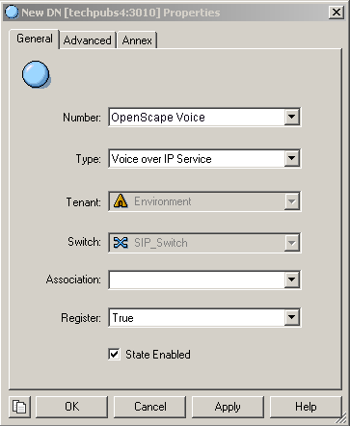The height and width of the screenshot is (426, 350).
Task: Apply the DN property changes
Action: [x=228, y=407]
